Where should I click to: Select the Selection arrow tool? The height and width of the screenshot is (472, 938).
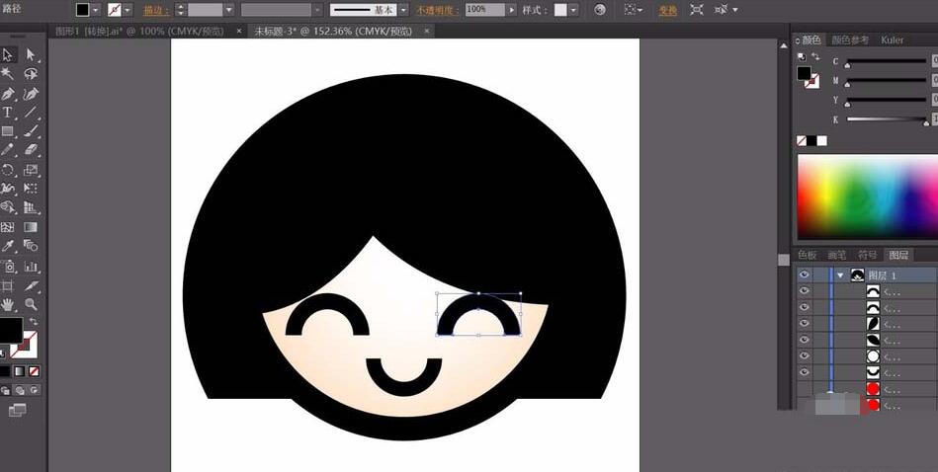[8, 54]
